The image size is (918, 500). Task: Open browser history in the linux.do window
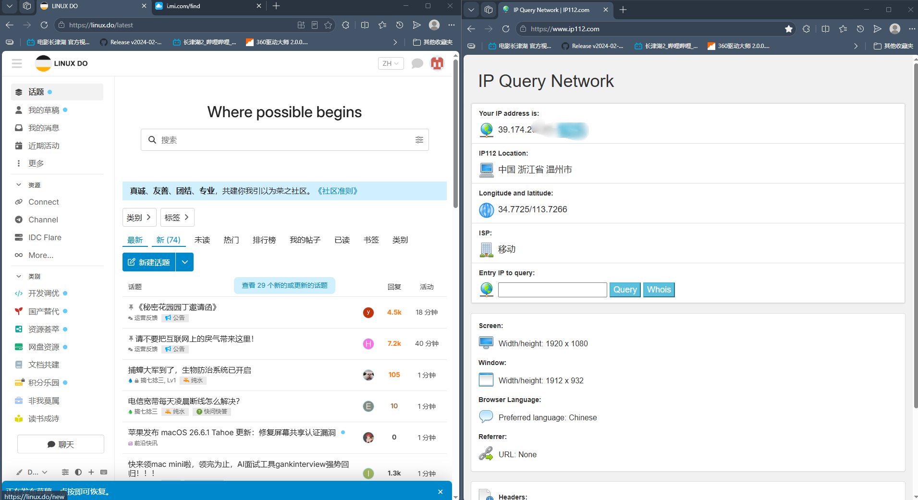(400, 25)
